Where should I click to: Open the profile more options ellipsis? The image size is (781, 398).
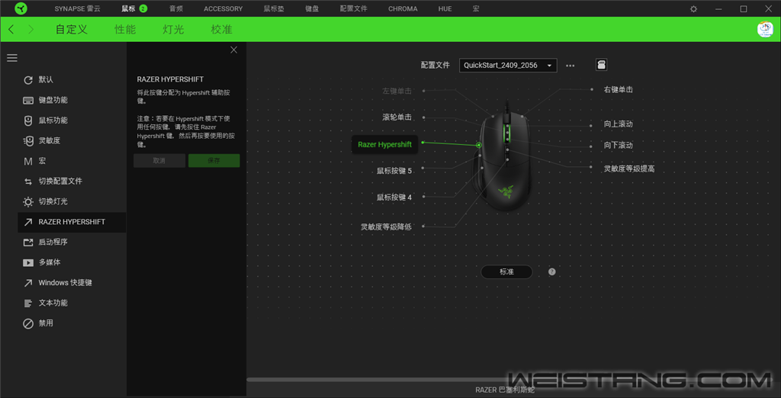tap(570, 66)
